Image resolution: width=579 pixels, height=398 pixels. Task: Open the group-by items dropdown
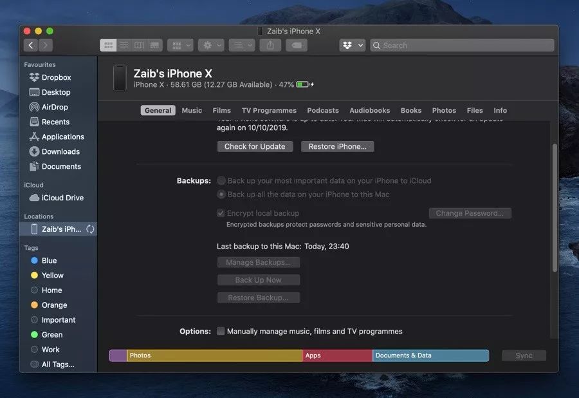click(x=180, y=45)
